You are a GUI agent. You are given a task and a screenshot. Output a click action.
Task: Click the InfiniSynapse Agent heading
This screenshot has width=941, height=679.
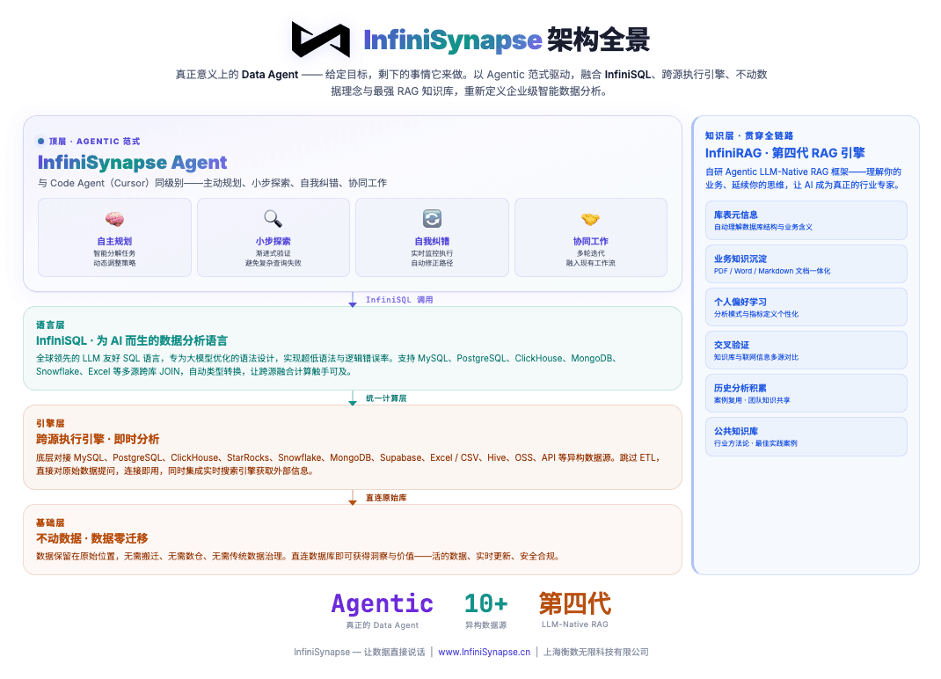click(132, 162)
